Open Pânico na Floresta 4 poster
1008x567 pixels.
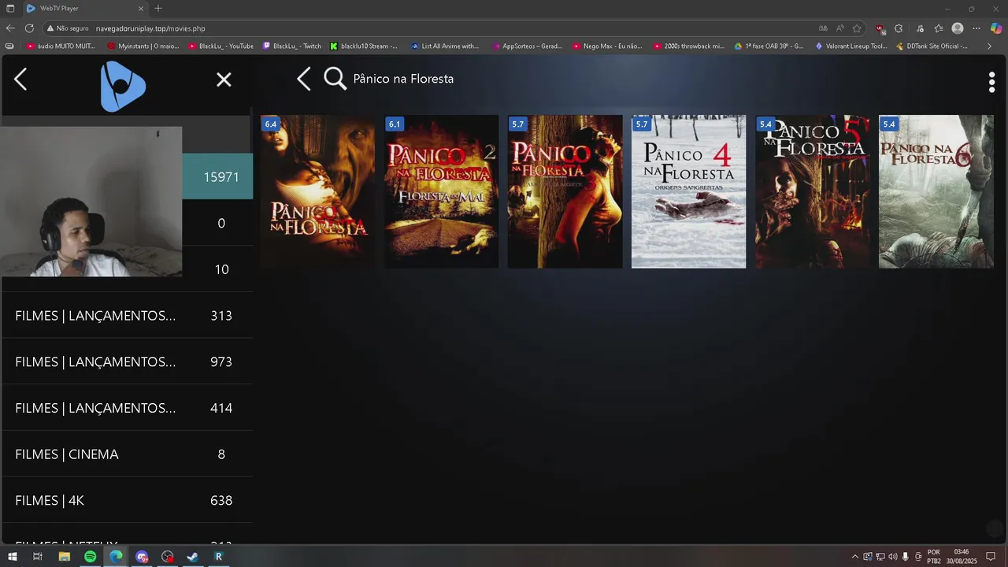point(688,191)
